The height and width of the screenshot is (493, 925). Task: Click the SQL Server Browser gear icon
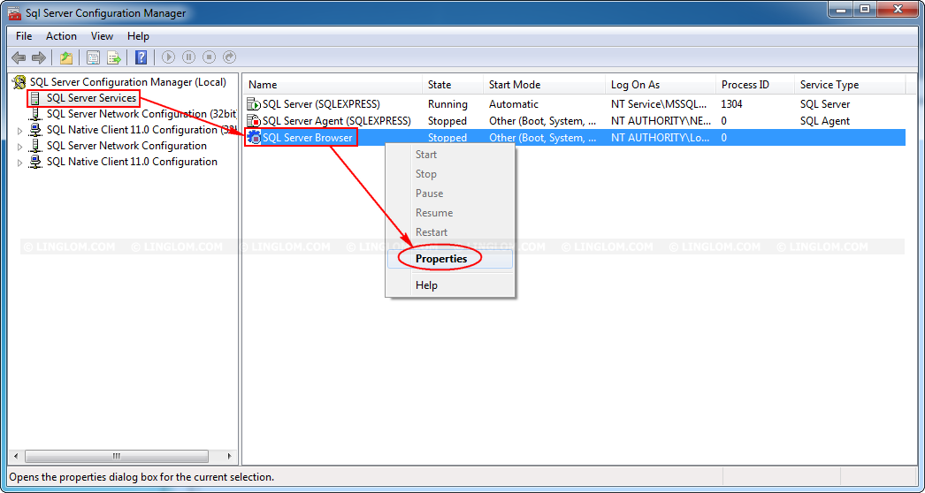254,138
